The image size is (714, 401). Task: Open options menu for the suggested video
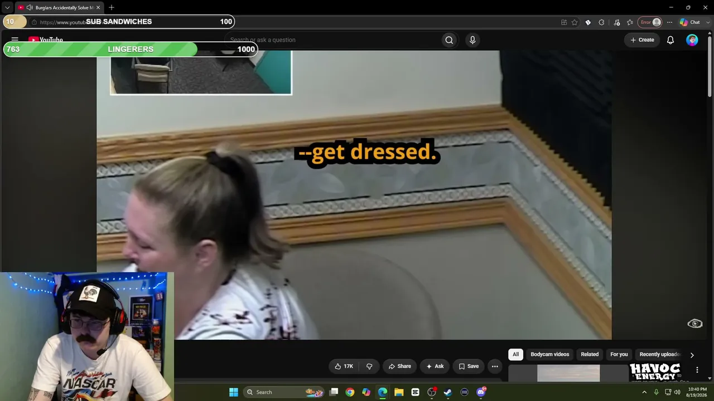tap(697, 370)
